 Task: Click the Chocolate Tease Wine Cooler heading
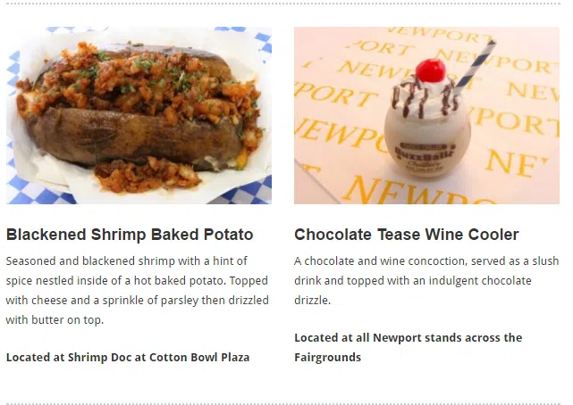point(407,235)
